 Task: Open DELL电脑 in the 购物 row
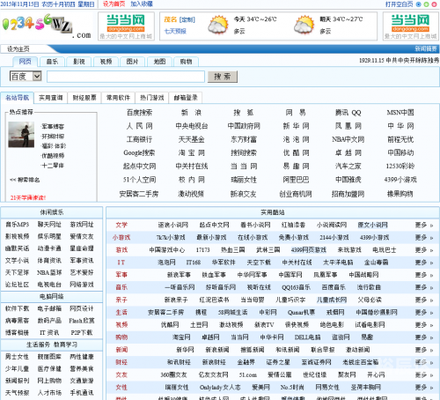point(307,337)
